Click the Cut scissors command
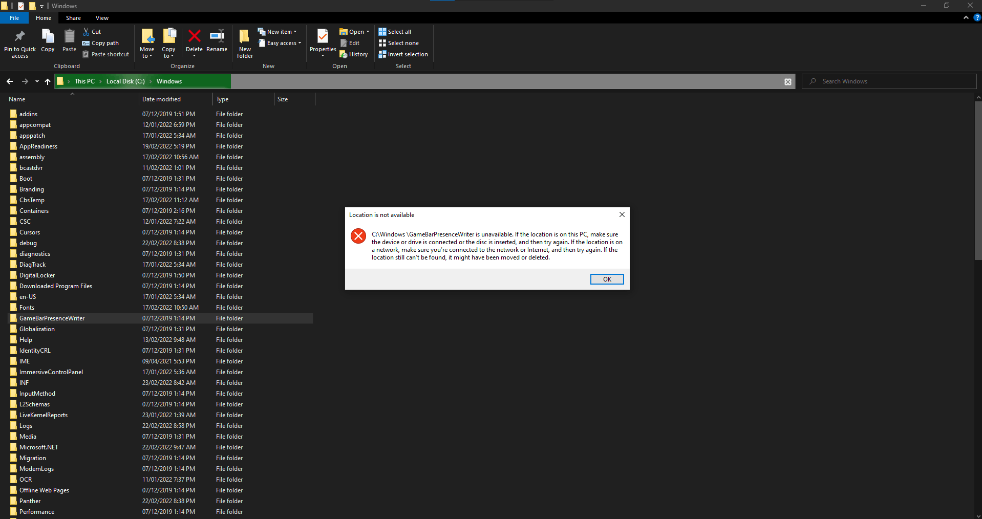This screenshot has height=519, width=982. tap(92, 32)
